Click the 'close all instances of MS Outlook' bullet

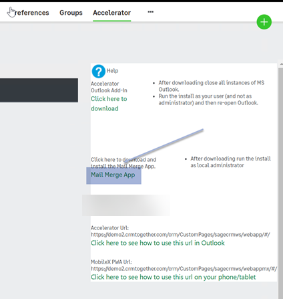click(x=211, y=86)
